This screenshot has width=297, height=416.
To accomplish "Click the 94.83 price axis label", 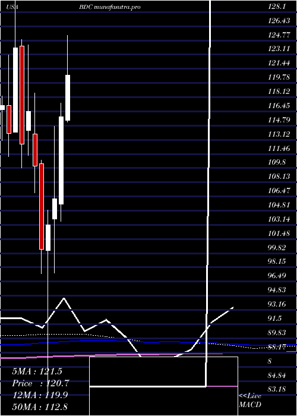I will tap(277, 290).
